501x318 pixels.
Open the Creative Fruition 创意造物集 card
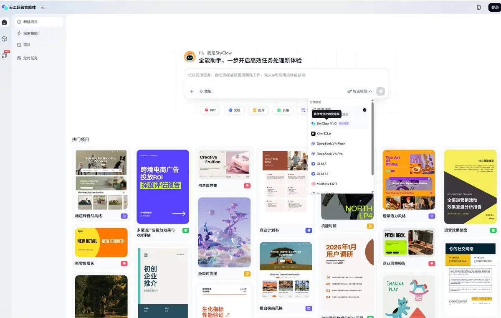pos(224,165)
